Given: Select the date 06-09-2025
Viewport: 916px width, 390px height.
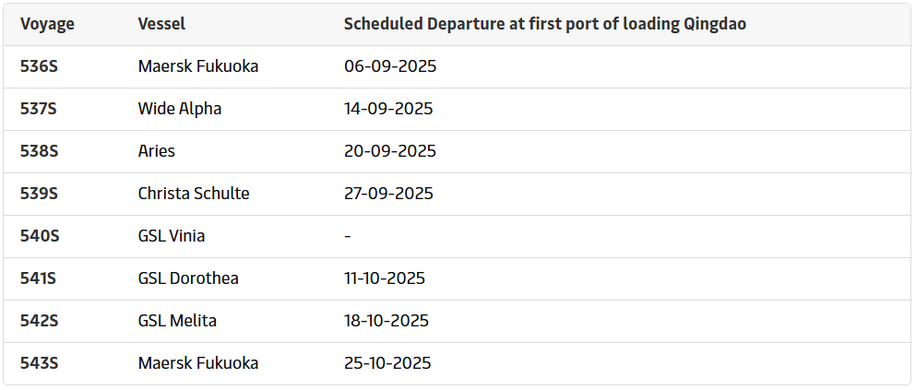Looking at the screenshot, I should [x=389, y=66].
